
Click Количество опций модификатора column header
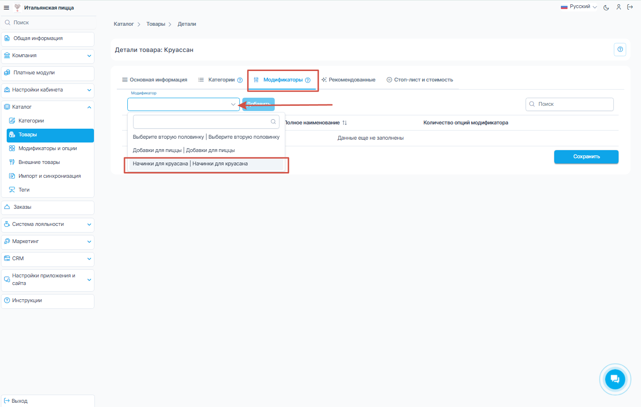(465, 122)
